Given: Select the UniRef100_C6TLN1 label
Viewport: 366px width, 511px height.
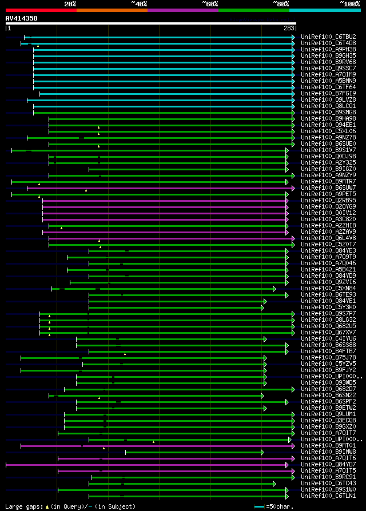Looking at the screenshot, I should pos(328,496).
